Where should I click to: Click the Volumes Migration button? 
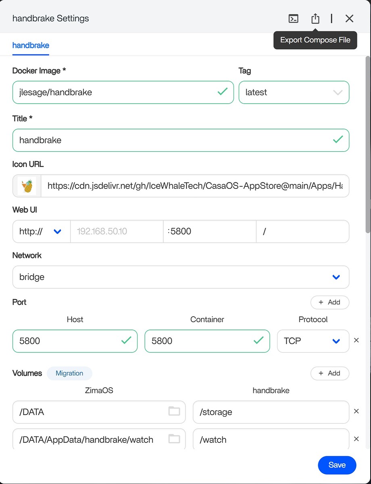(69, 373)
